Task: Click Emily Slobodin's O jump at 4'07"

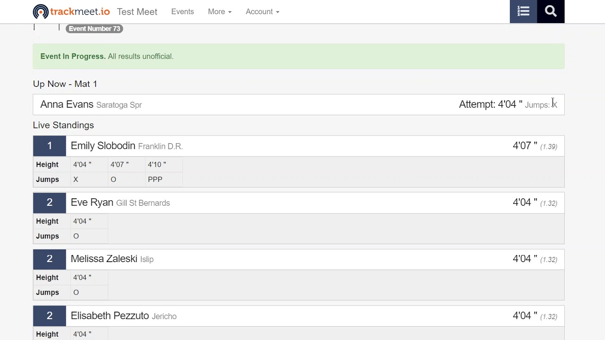Action: (x=113, y=179)
